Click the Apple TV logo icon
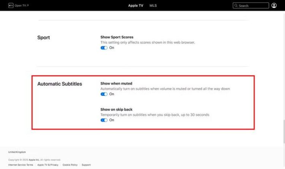Viewport: 285px width, 169px height. click(11, 6)
